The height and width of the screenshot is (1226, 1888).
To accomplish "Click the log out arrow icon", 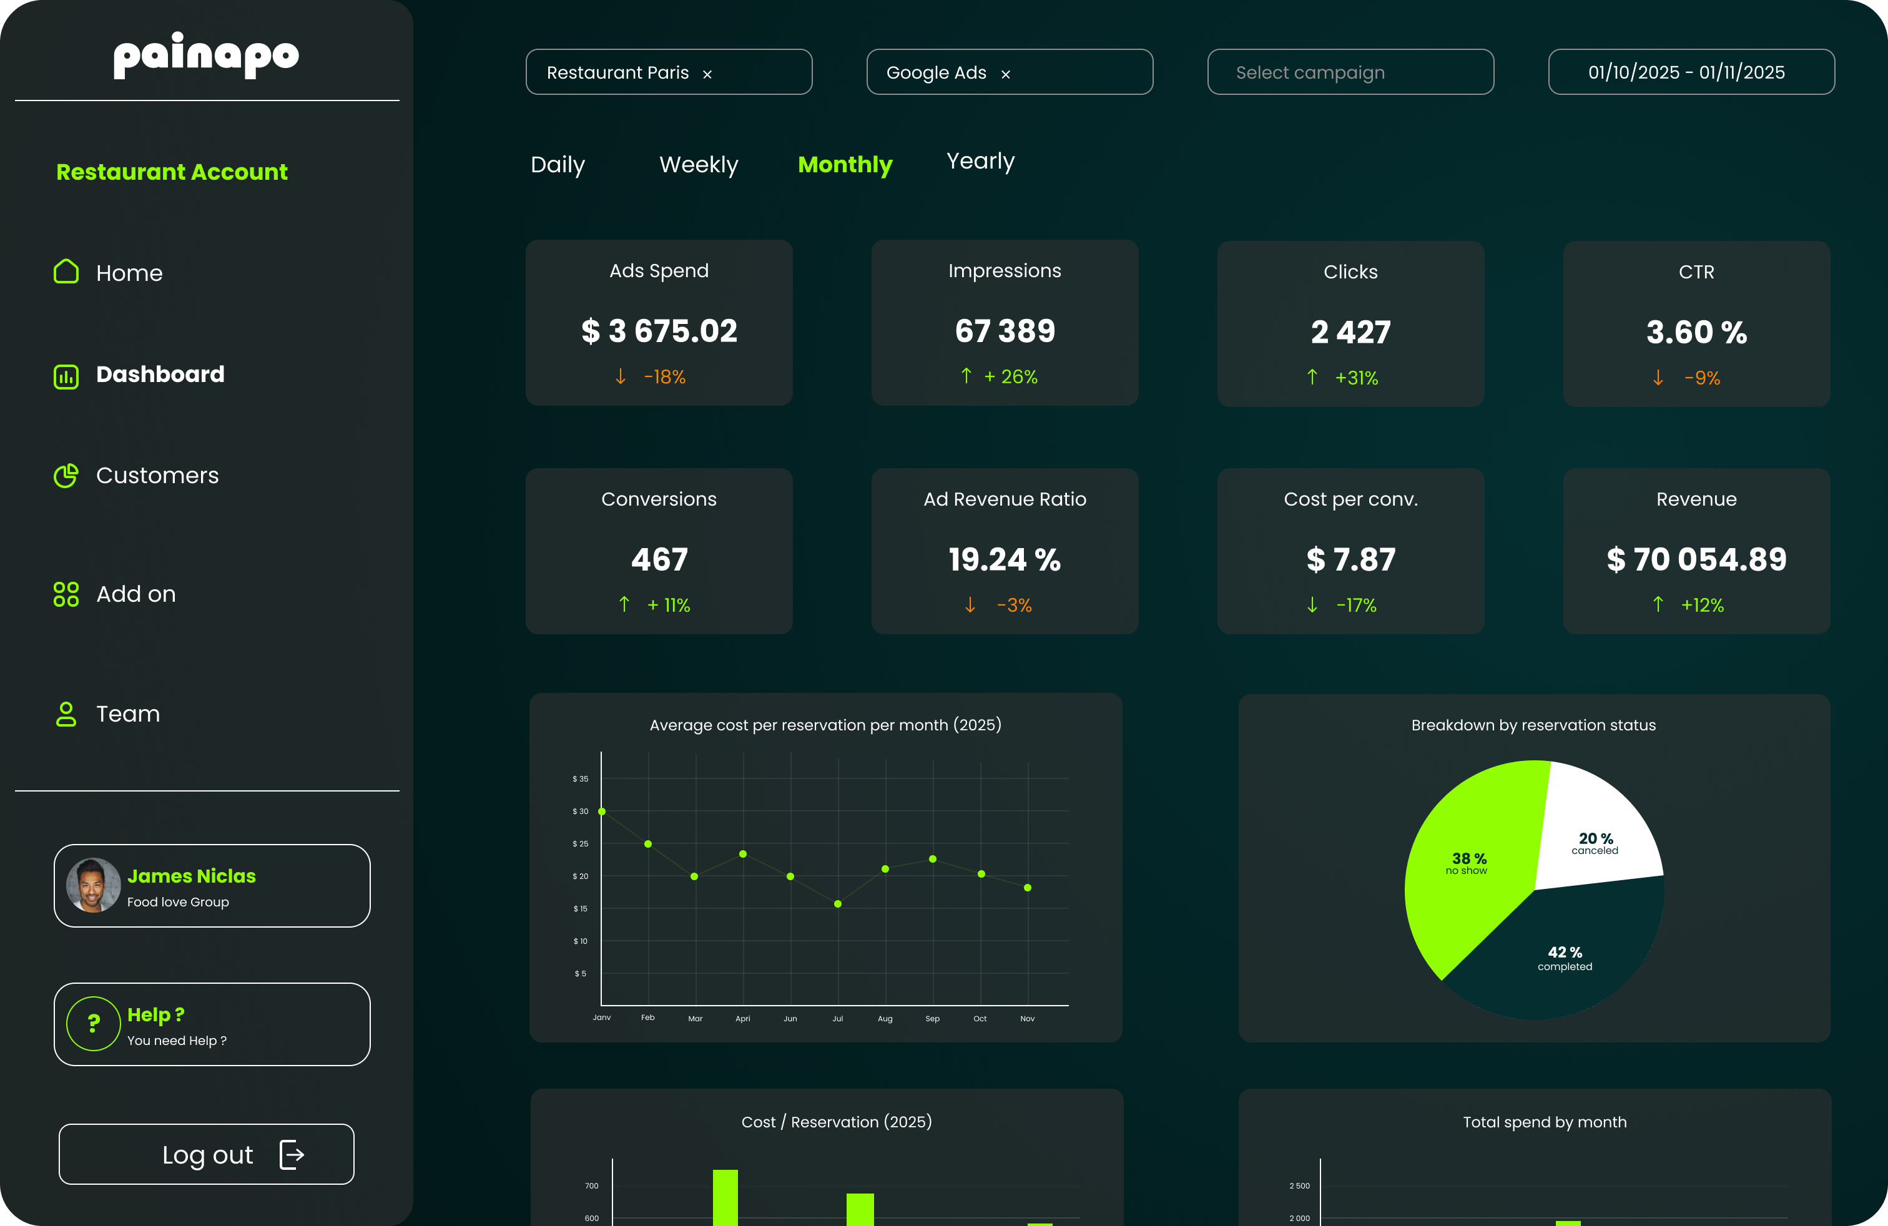I will pos(292,1155).
